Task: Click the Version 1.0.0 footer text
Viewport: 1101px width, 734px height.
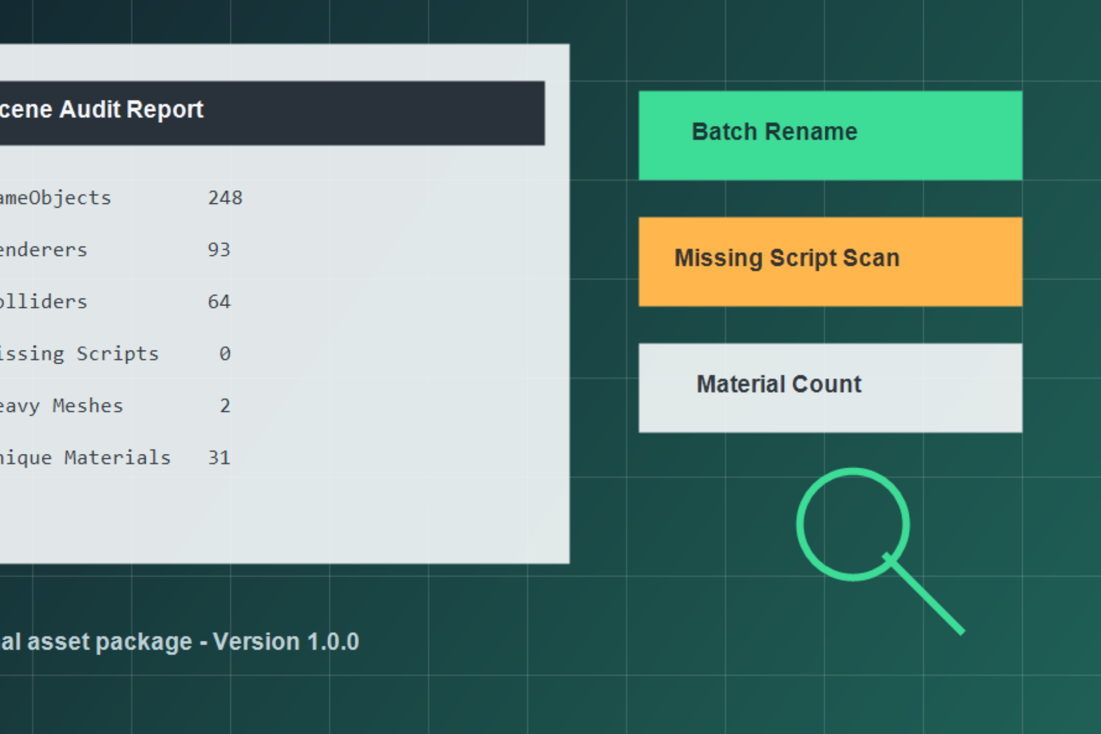Action: point(286,641)
